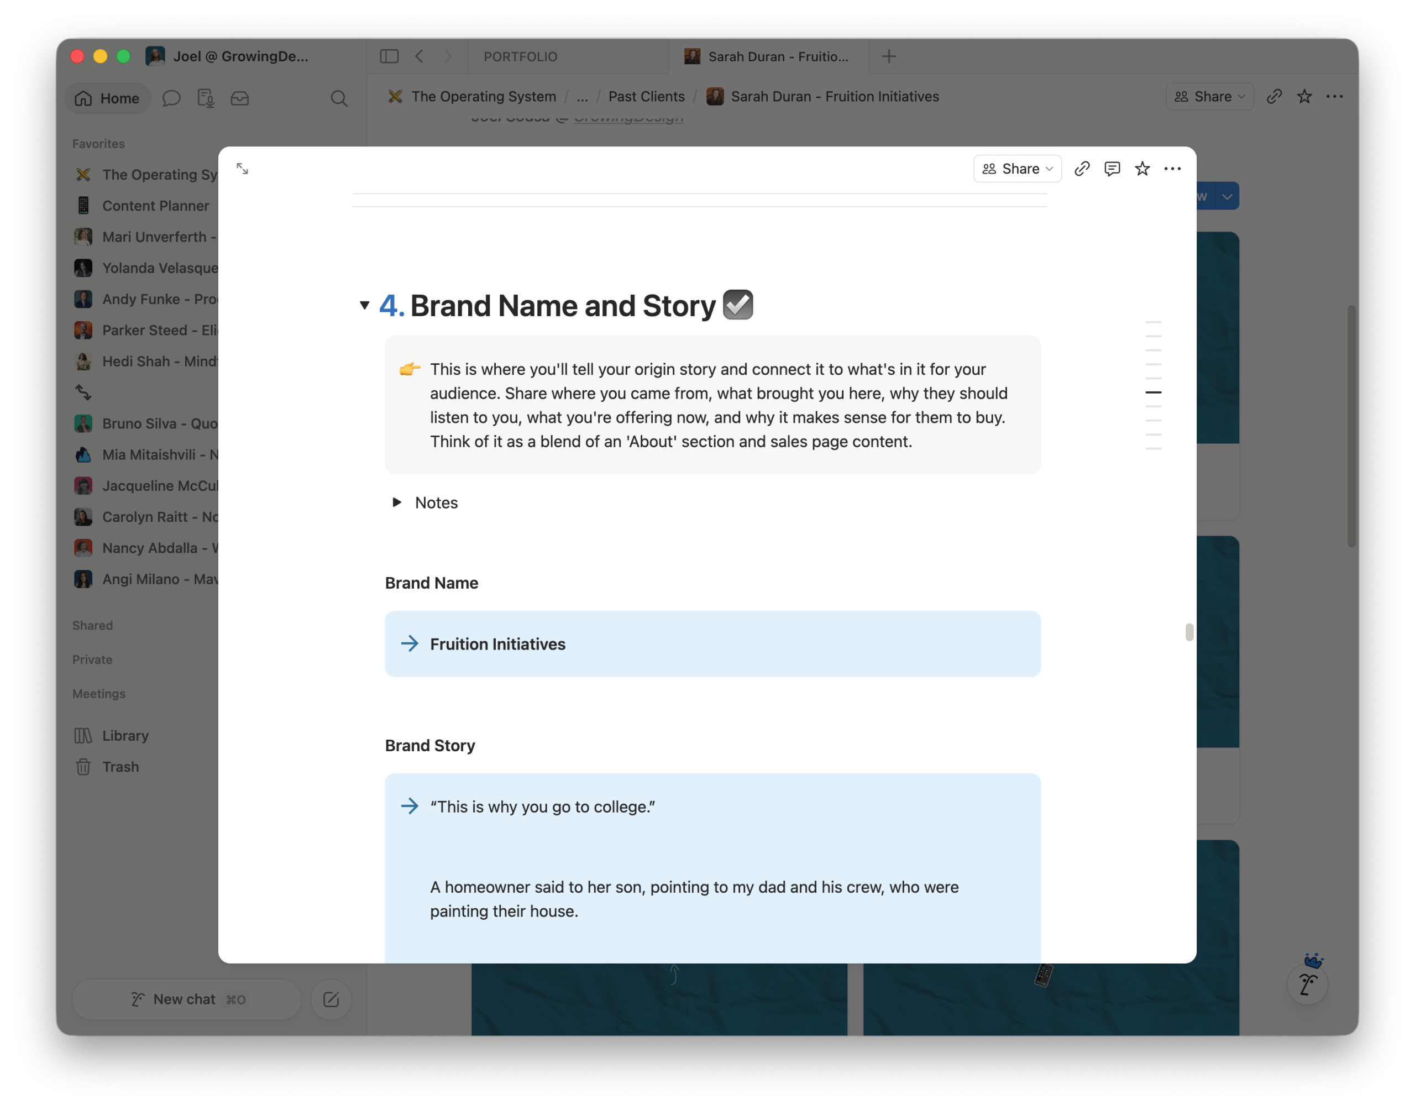The image size is (1415, 1110).
Task: Copy link to page in modal toolbar
Action: [1082, 169]
